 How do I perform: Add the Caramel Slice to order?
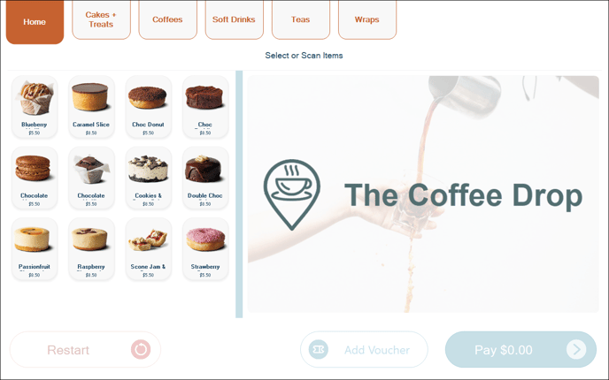click(91, 107)
